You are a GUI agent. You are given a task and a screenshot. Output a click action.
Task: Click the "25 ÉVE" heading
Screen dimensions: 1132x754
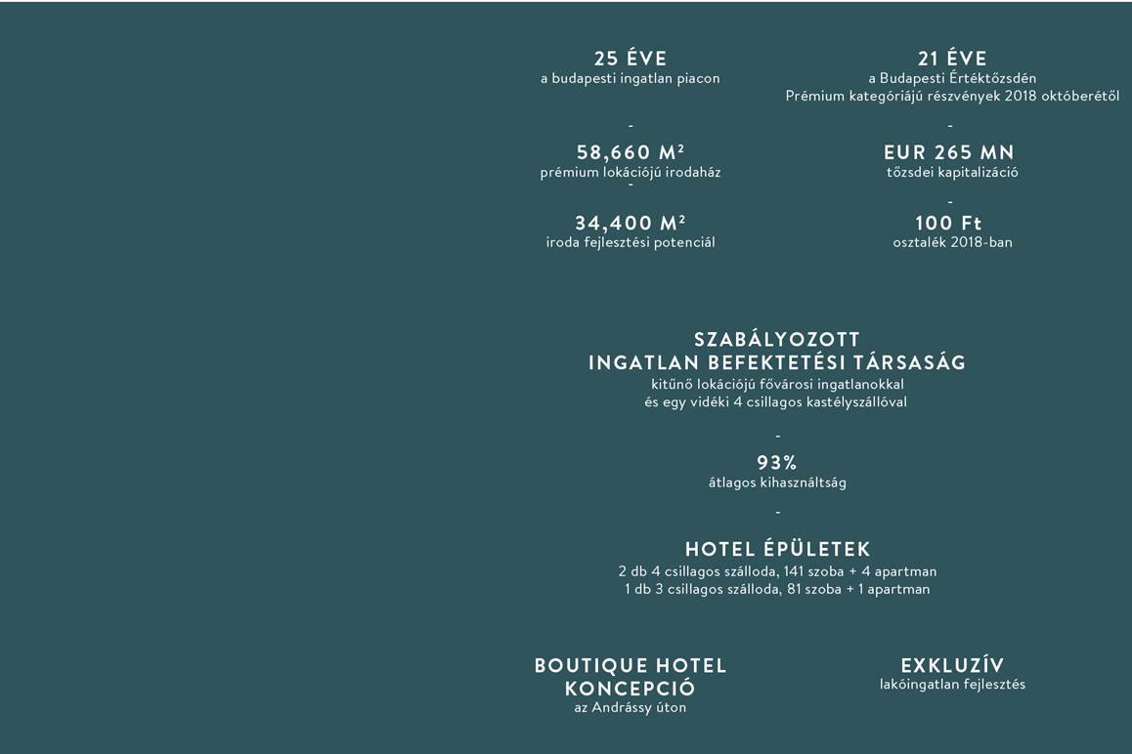click(631, 58)
